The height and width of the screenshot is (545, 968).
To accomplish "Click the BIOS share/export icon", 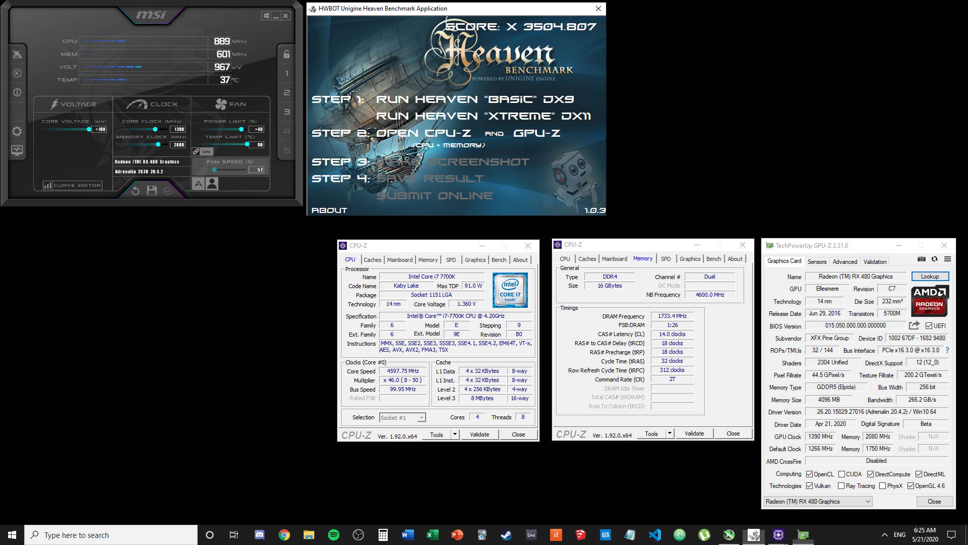I will [914, 325].
